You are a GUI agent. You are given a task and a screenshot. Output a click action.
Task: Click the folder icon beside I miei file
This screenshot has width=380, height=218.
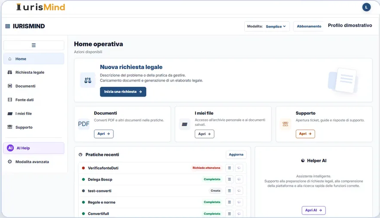(10, 113)
